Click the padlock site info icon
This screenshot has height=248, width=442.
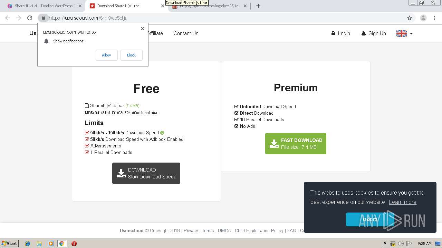click(x=43, y=18)
